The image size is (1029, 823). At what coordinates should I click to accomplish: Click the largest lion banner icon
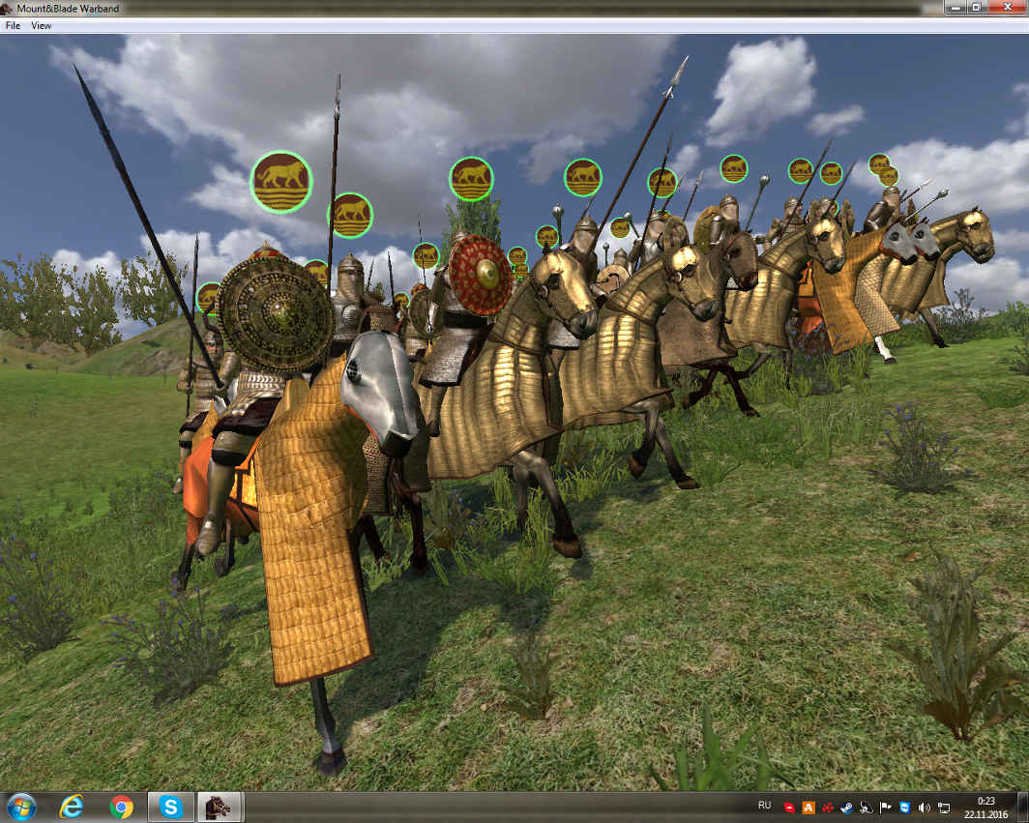pyautogui.click(x=280, y=181)
